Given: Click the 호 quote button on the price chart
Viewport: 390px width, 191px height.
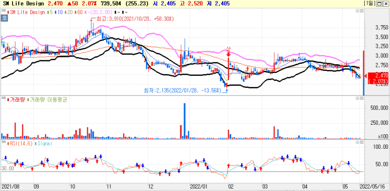Looking at the screenshot, I should tap(4, 18).
